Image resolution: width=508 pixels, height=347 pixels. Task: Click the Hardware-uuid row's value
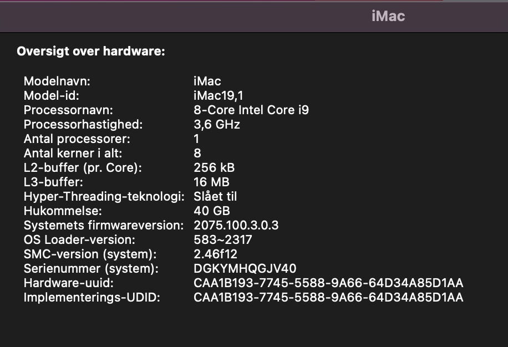pyautogui.click(x=328, y=283)
